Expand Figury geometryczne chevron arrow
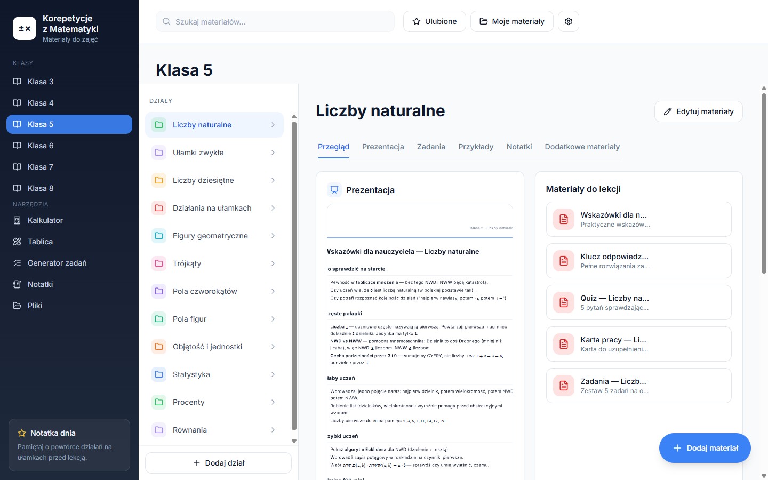 click(273, 236)
